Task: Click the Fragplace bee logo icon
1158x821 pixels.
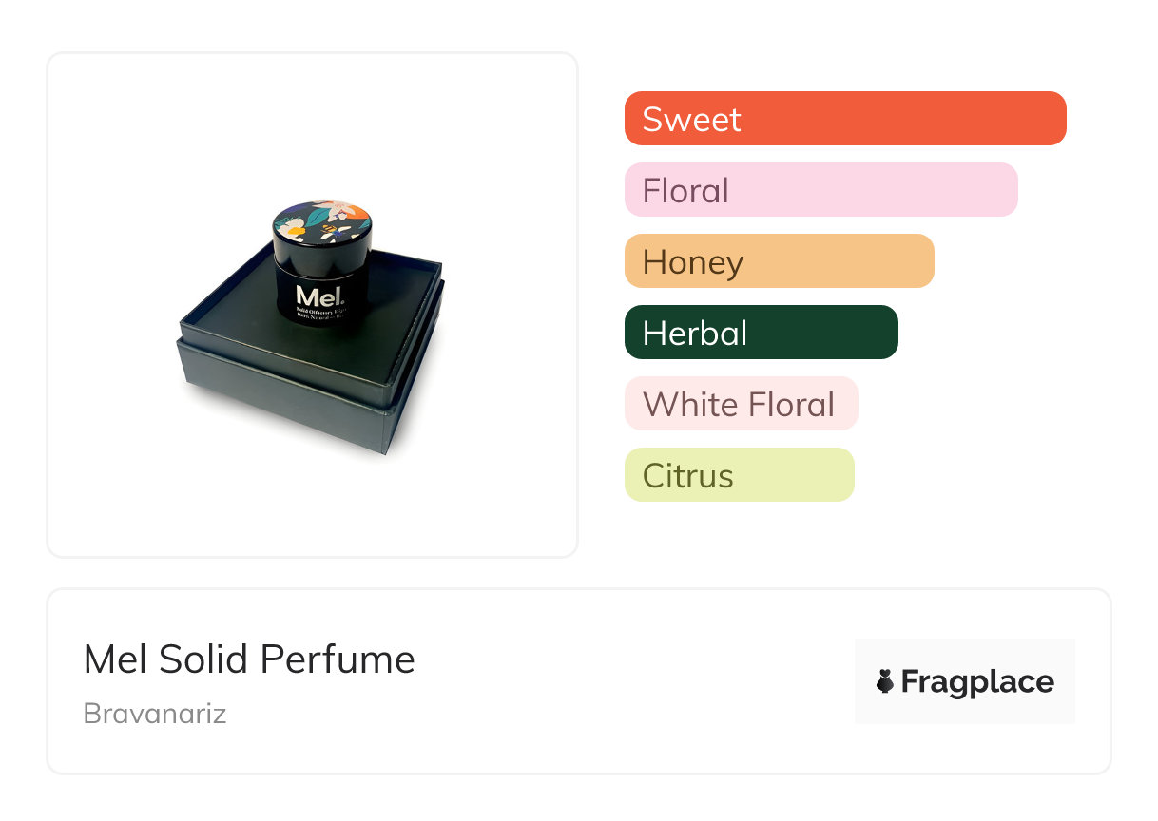Action: (x=884, y=681)
